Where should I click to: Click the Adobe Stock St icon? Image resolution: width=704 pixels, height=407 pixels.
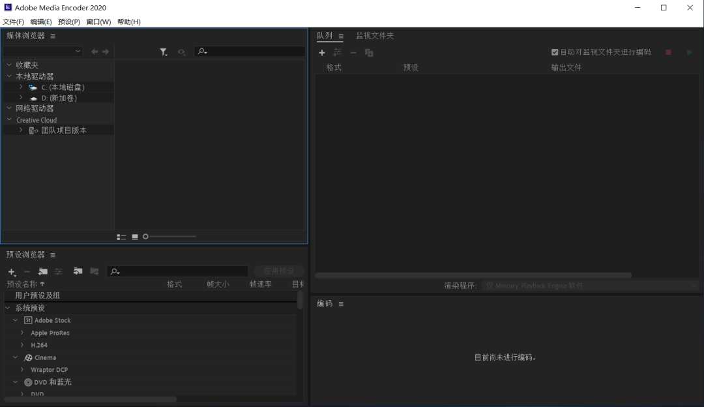28,320
